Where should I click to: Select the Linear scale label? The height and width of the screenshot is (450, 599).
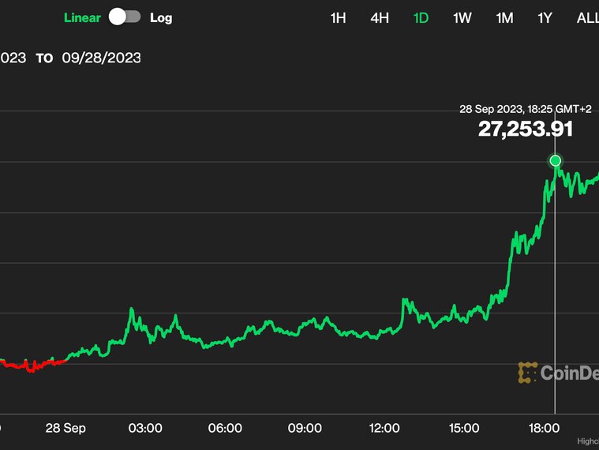coord(83,17)
